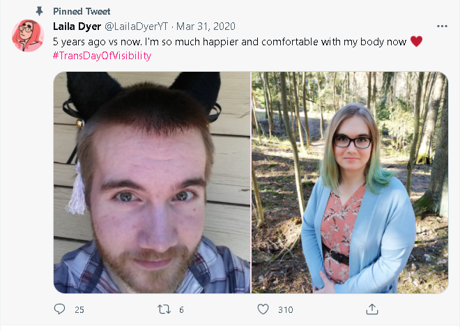Click the reply speech bubble icon

[x=59, y=309]
